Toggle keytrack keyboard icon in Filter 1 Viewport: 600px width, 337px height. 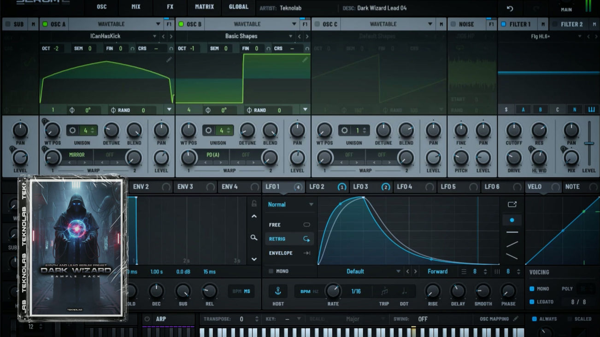coord(591,110)
